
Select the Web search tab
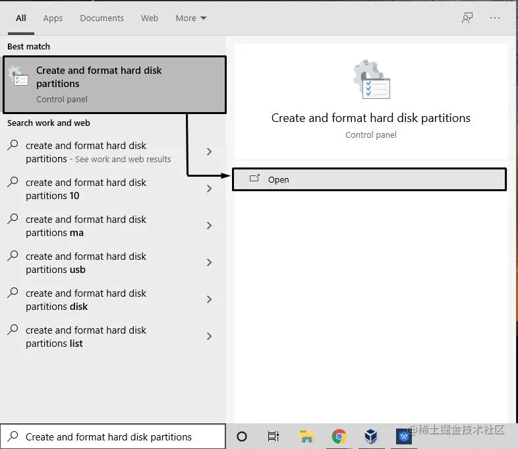[150, 18]
